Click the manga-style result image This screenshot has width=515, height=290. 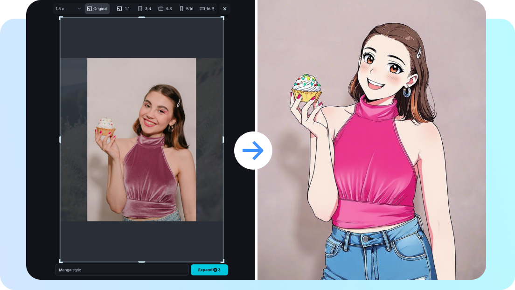[x=371, y=140]
